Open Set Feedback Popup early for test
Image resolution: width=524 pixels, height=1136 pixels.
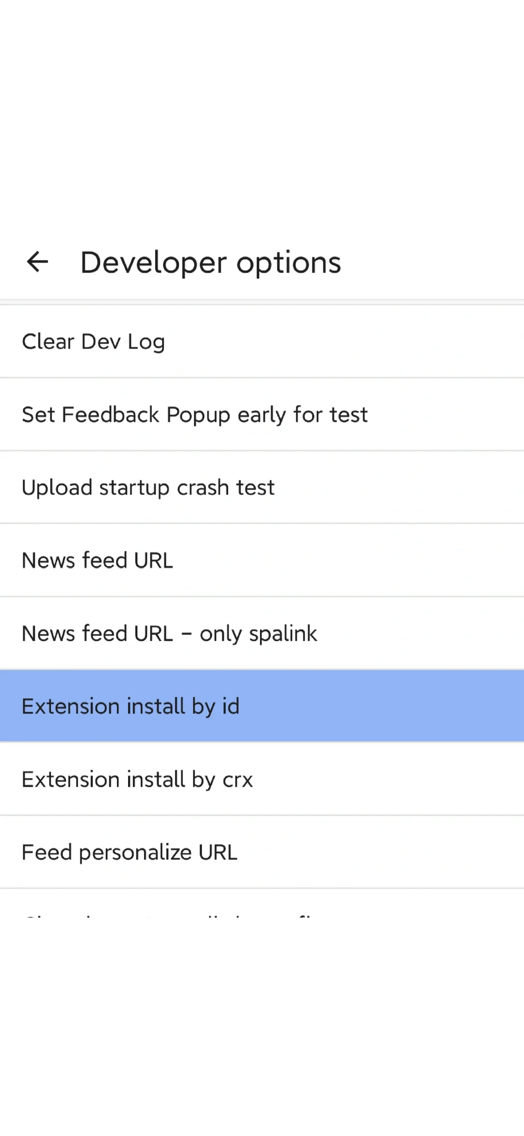[x=262, y=414]
